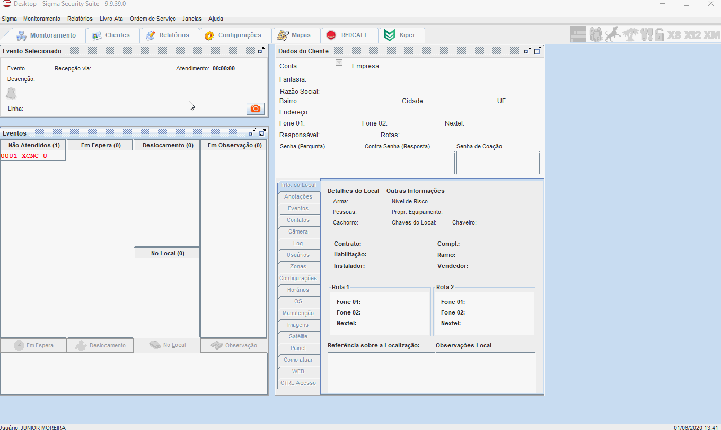Click the Em Observação (0) column header
The width and height of the screenshot is (721, 430).
click(x=234, y=145)
